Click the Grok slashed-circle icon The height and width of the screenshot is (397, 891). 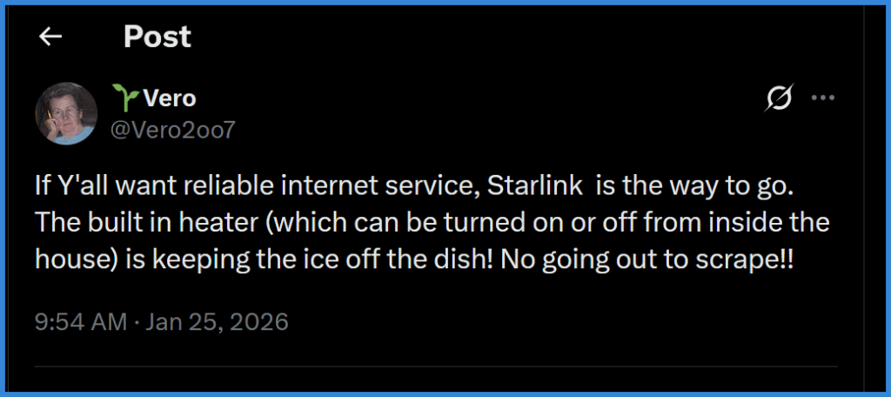[779, 99]
